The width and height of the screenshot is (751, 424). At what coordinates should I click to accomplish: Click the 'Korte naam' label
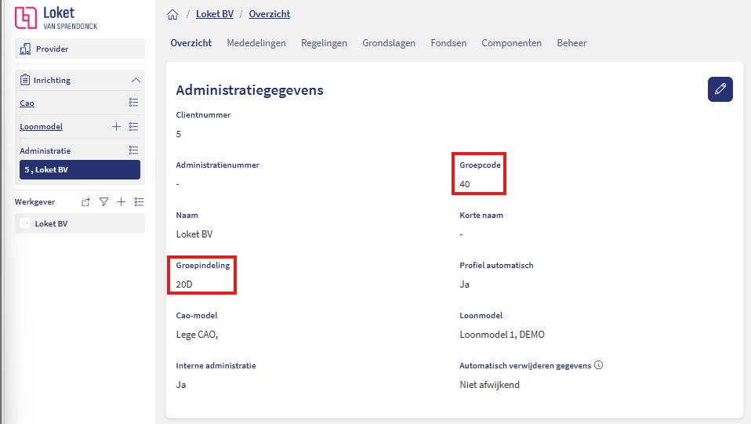click(481, 215)
